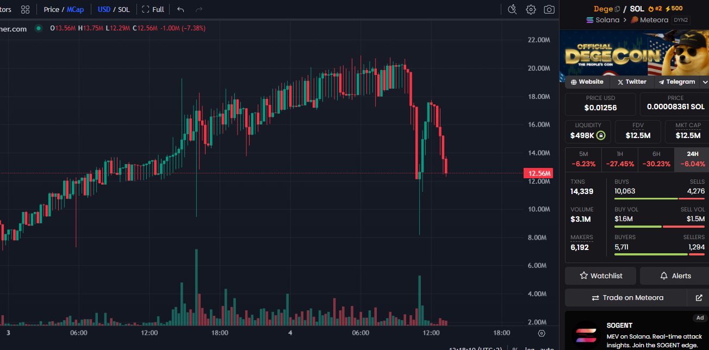Select the 1H timeframe stats tab

pos(619,159)
